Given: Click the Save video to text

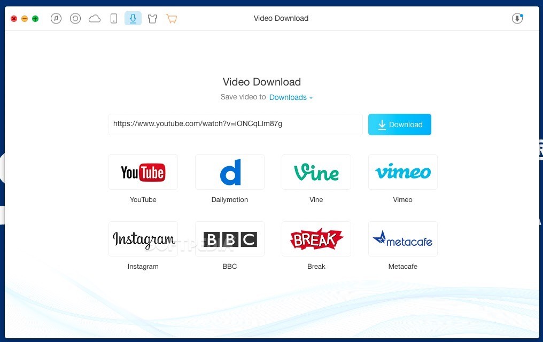Looking at the screenshot, I should point(243,97).
